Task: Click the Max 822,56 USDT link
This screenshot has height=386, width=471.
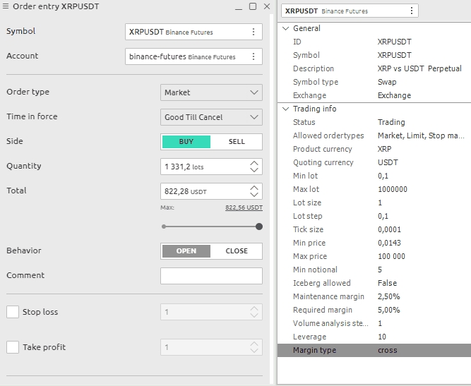Action: [244, 207]
